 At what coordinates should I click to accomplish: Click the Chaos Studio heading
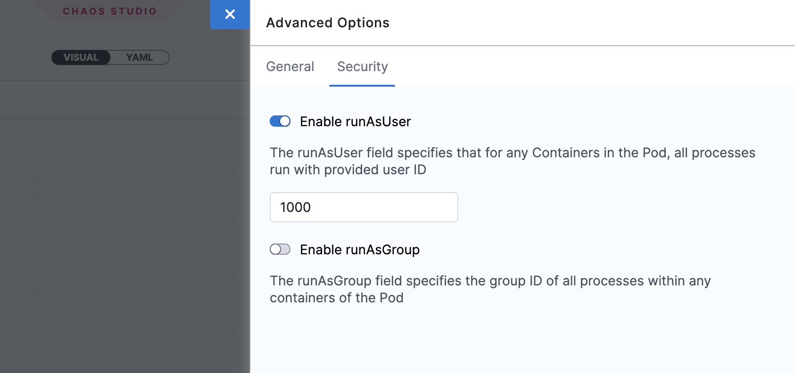pos(109,11)
